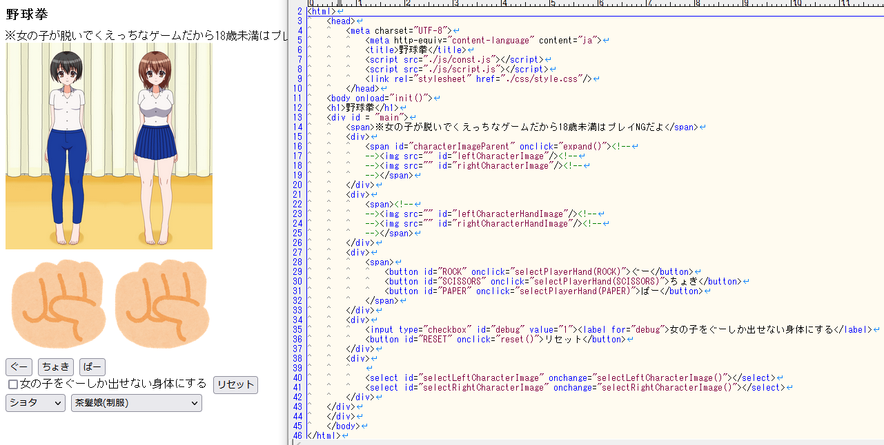Open the ショタ character dropdown

pos(35,403)
